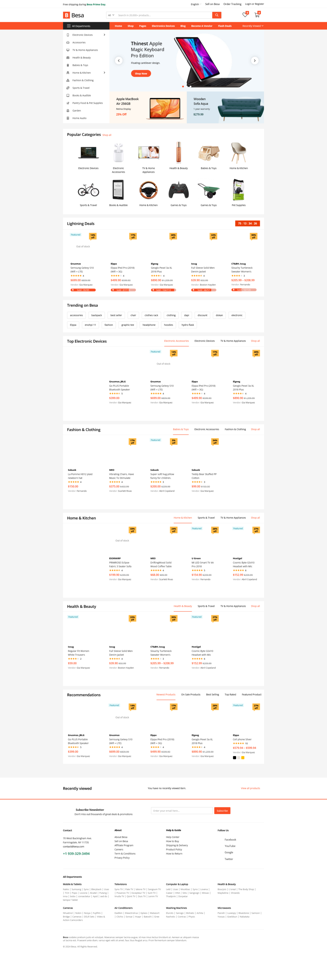Select black color swatch for Cell phone Silver
Image resolution: width=327 pixels, height=957 pixels.
234,757
